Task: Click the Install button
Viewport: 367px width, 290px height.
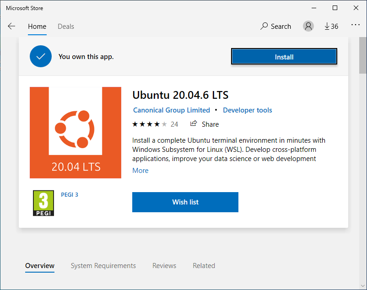Action: click(284, 56)
